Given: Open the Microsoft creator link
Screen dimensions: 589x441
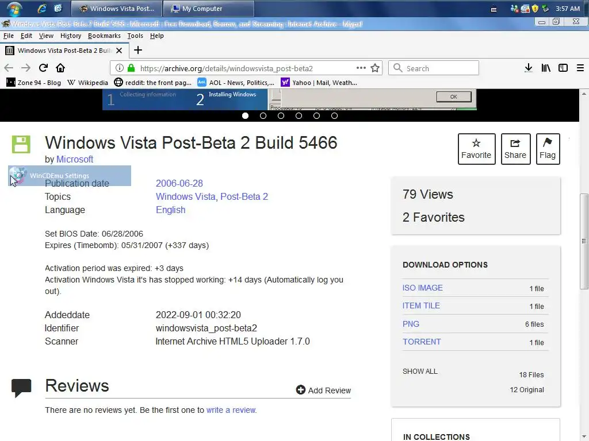Looking at the screenshot, I should point(74,160).
